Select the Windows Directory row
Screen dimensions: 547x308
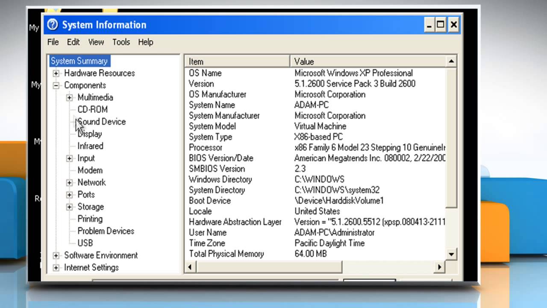pos(315,180)
